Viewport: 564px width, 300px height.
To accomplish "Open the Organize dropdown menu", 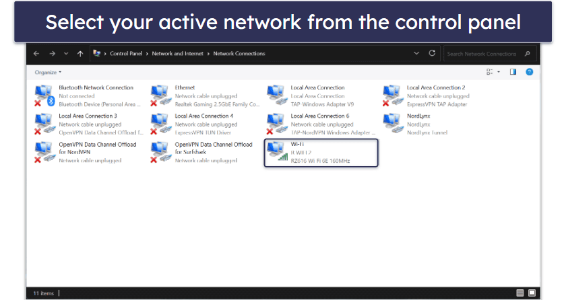I will point(48,72).
